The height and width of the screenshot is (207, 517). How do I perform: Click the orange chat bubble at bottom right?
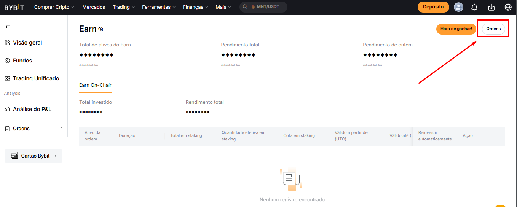(501, 205)
